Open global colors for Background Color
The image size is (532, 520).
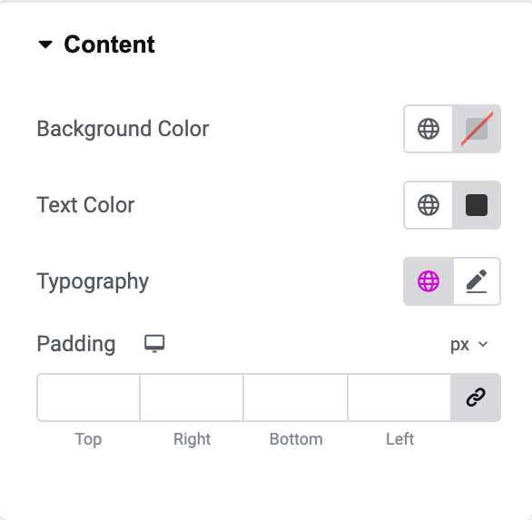click(x=429, y=129)
